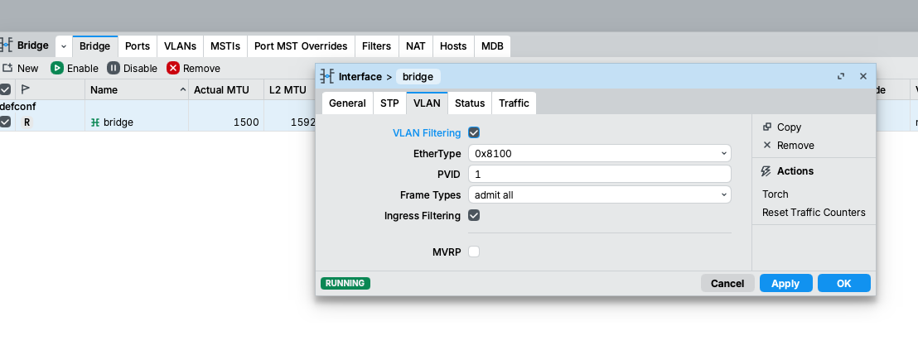The height and width of the screenshot is (350, 918).
Task: Switch to the STP tab
Action: point(389,103)
